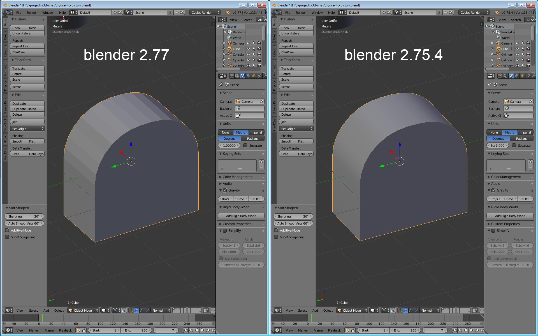Select scale manipulator in left window header
Screen dimensions: 538x336
[148, 310]
